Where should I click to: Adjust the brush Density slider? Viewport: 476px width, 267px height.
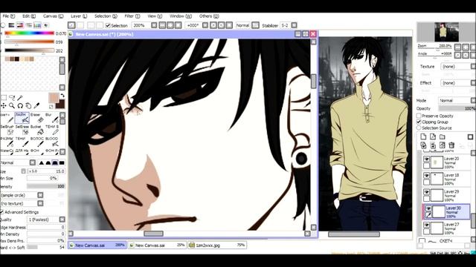coord(46,186)
